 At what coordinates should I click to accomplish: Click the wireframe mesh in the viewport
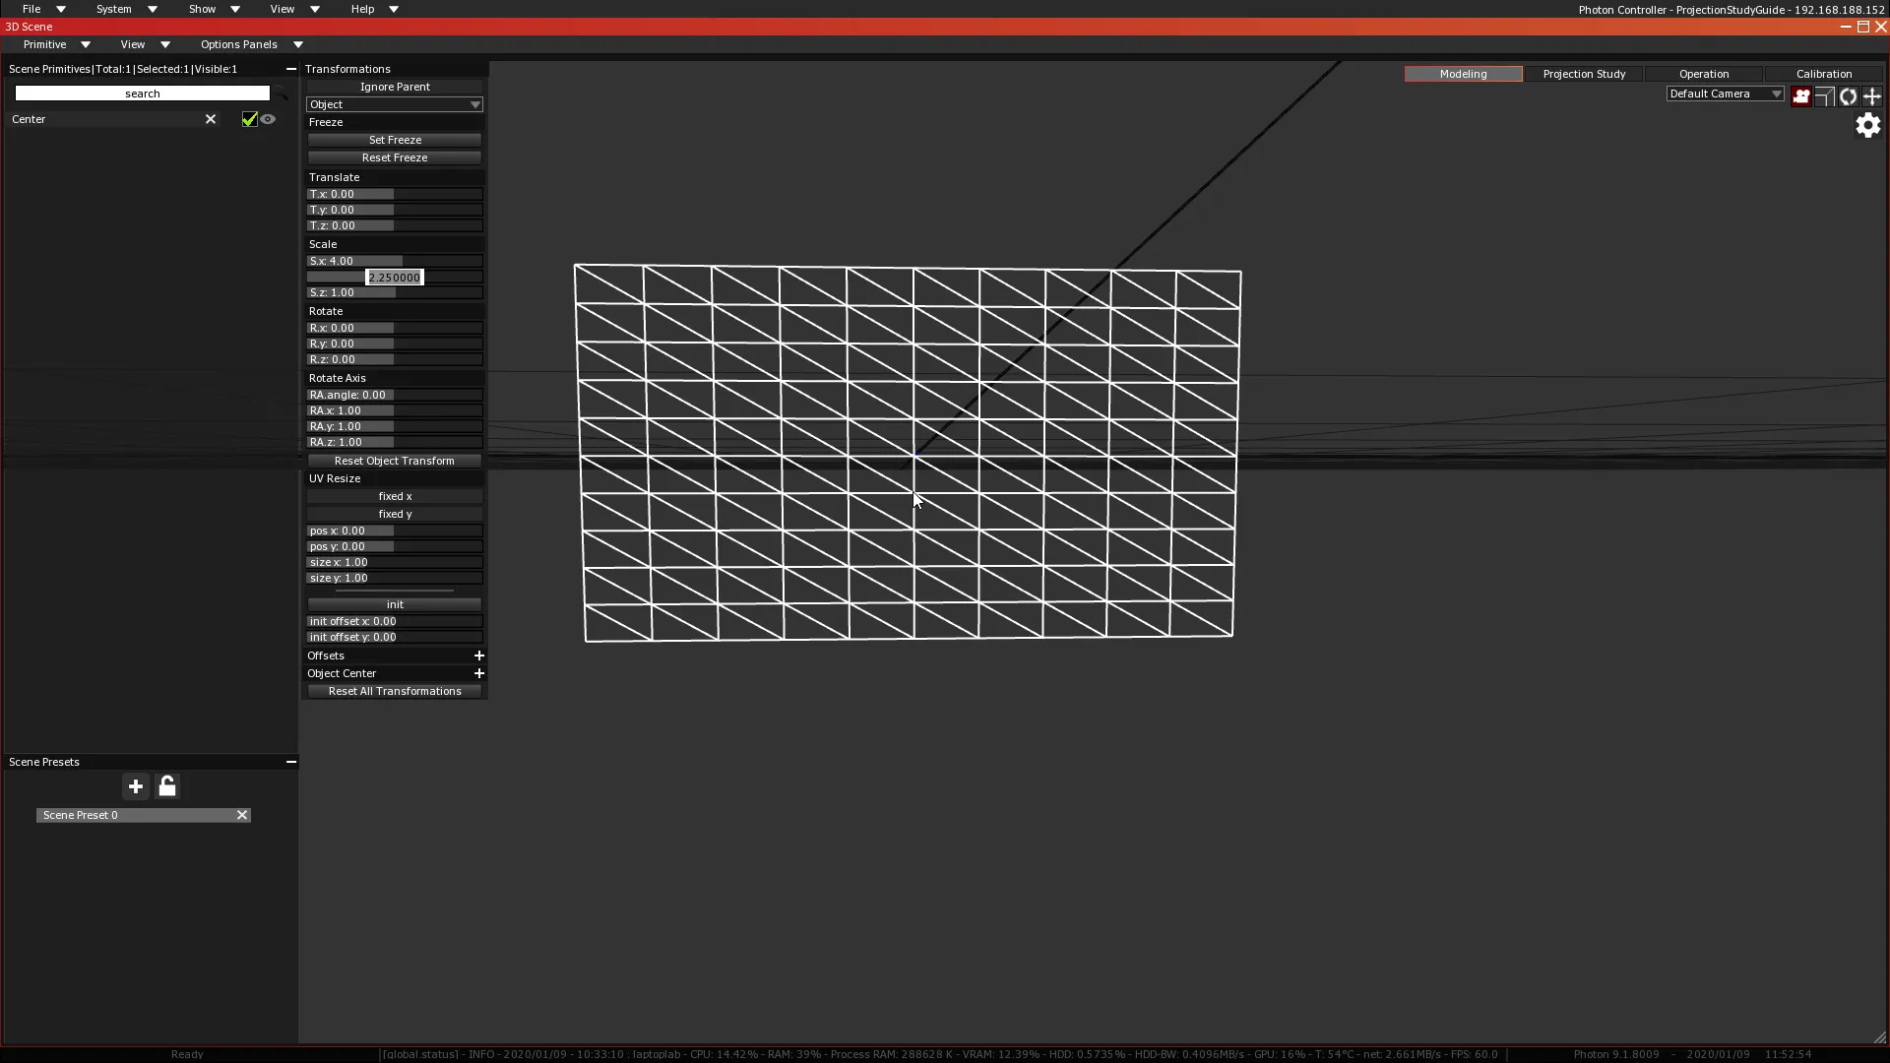tap(908, 453)
